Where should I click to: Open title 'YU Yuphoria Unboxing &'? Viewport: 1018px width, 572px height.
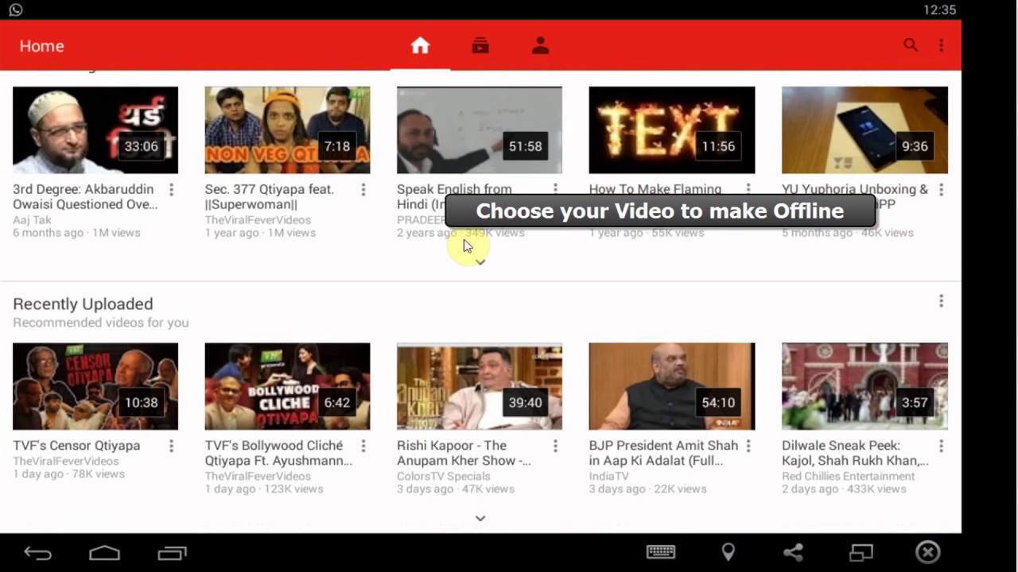855,190
